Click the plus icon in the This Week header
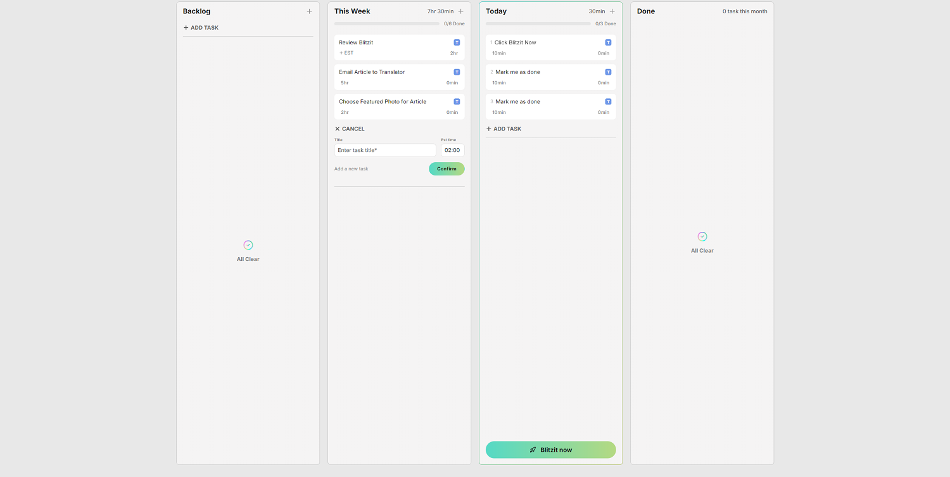Screen dimensions: 950x477 [461, 11]
